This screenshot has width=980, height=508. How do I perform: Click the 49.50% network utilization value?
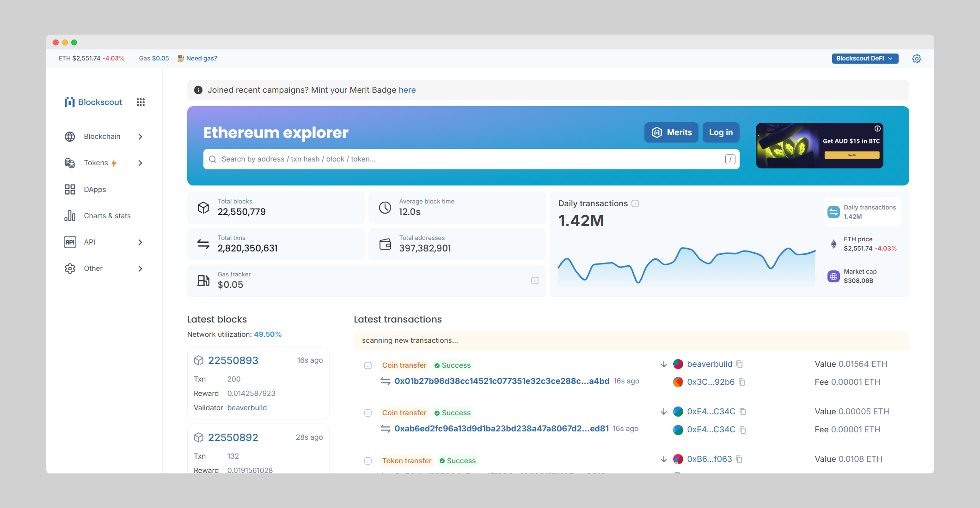tap(268, 335)
